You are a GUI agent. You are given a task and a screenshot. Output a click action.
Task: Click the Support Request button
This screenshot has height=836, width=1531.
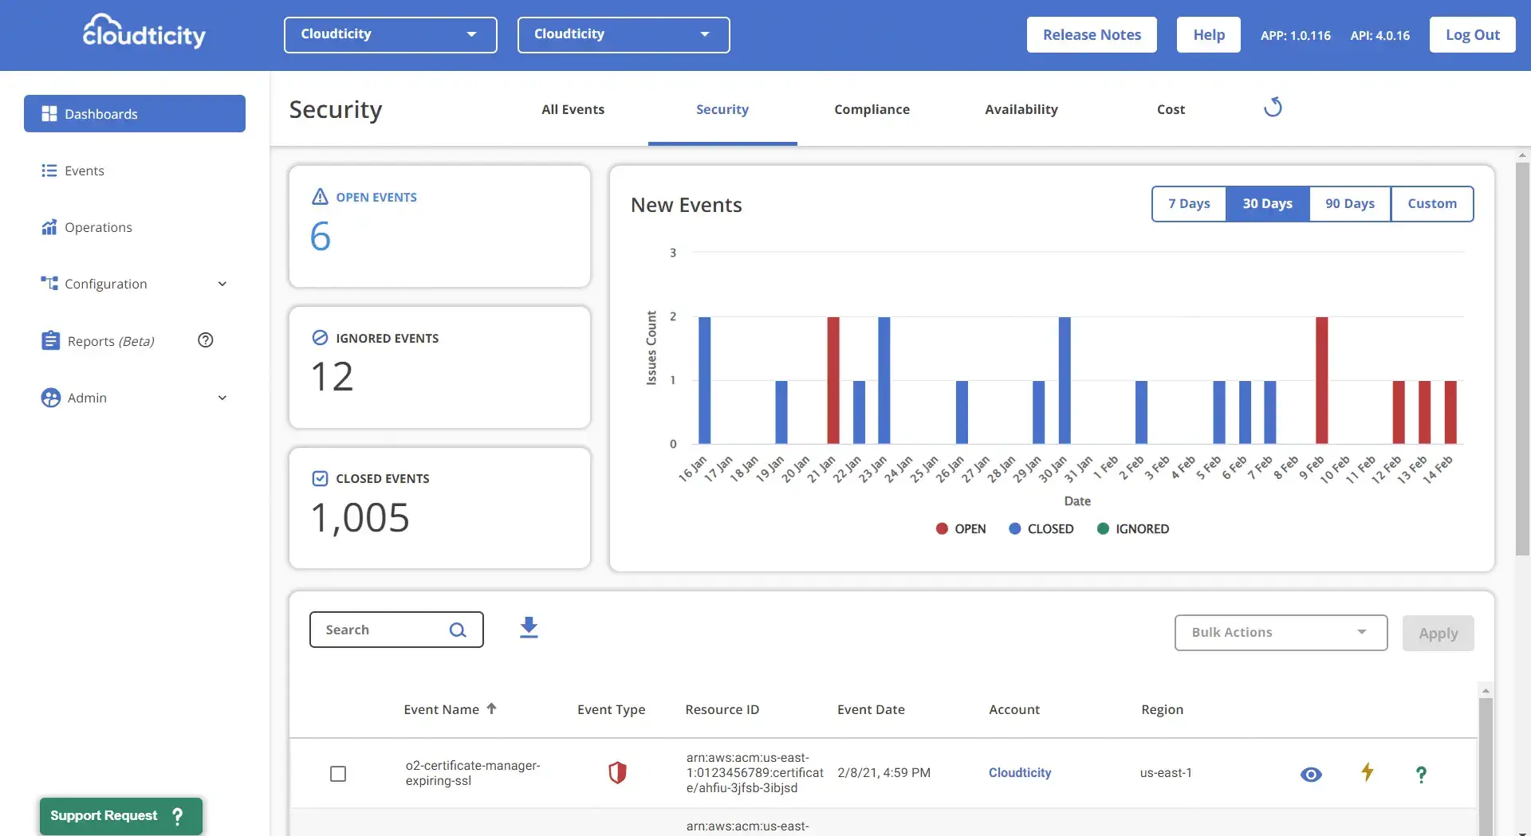(x=121, y=816)
